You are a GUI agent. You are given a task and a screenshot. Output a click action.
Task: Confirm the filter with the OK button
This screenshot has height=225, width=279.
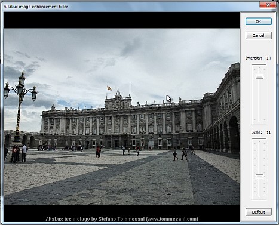(x=259, y=21)
